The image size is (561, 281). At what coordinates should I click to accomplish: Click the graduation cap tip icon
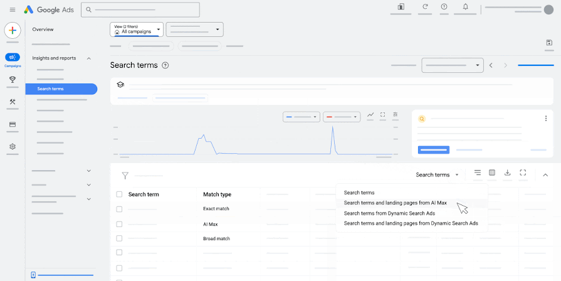click(x=120, y=85)
